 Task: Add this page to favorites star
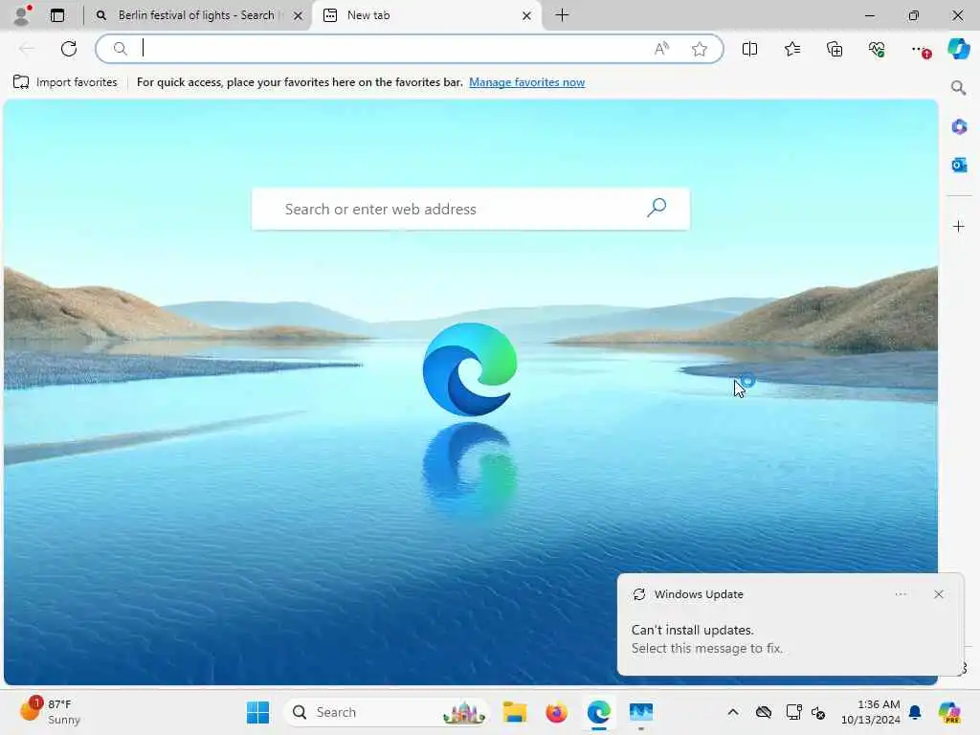point(700,49)
